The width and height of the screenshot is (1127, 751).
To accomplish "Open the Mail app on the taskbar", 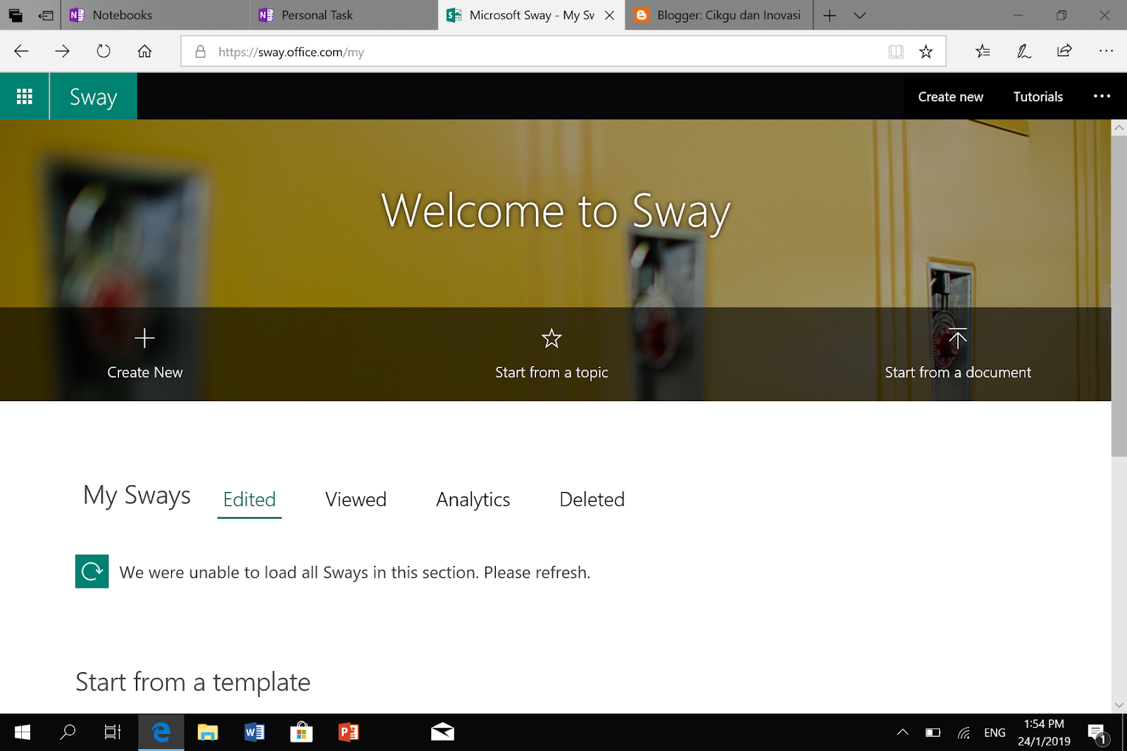I will (442, 733).
